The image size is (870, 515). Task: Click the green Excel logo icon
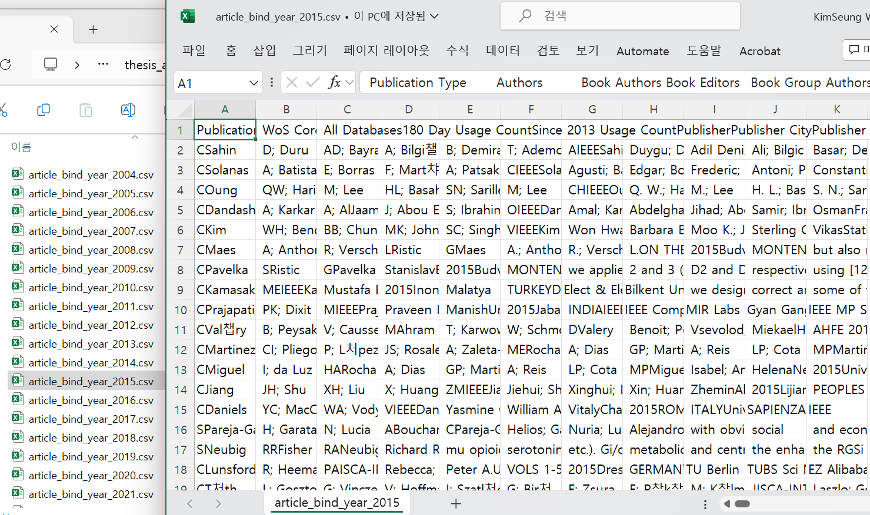187,16
